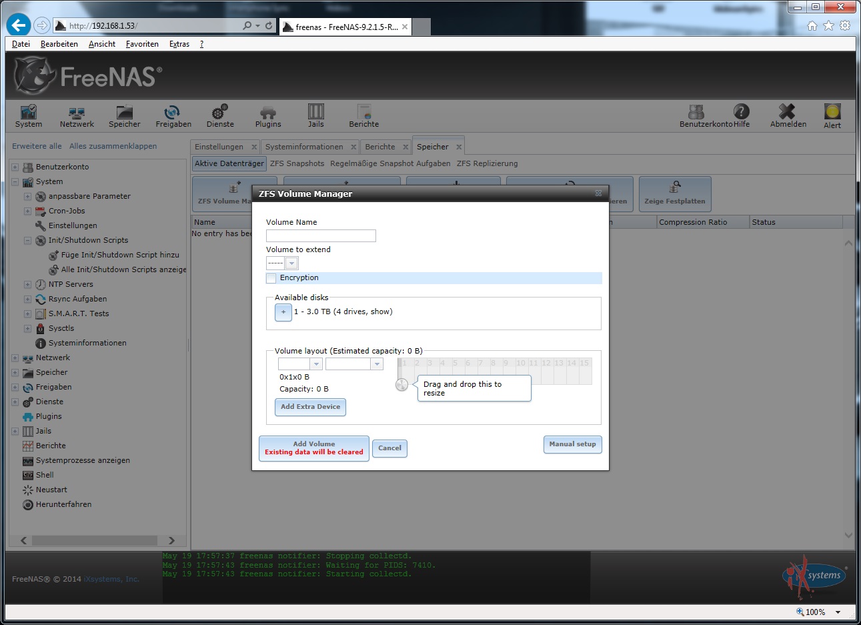Click the browser back arrow
Viewport: 861px width, 625px height.
[19, 25]
